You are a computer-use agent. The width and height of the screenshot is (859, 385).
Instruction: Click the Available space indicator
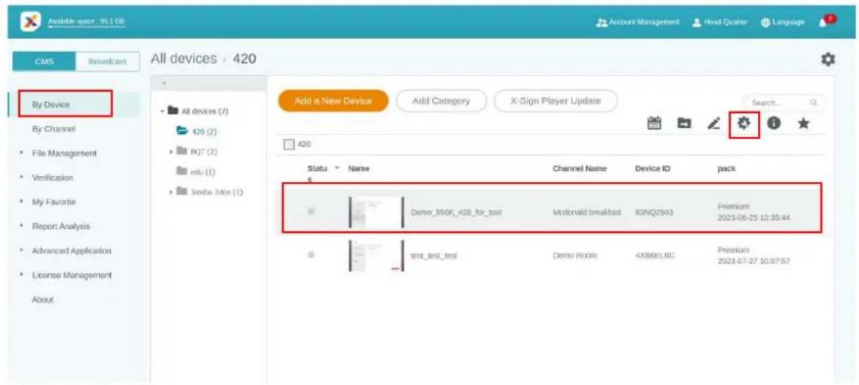(86, 21)
